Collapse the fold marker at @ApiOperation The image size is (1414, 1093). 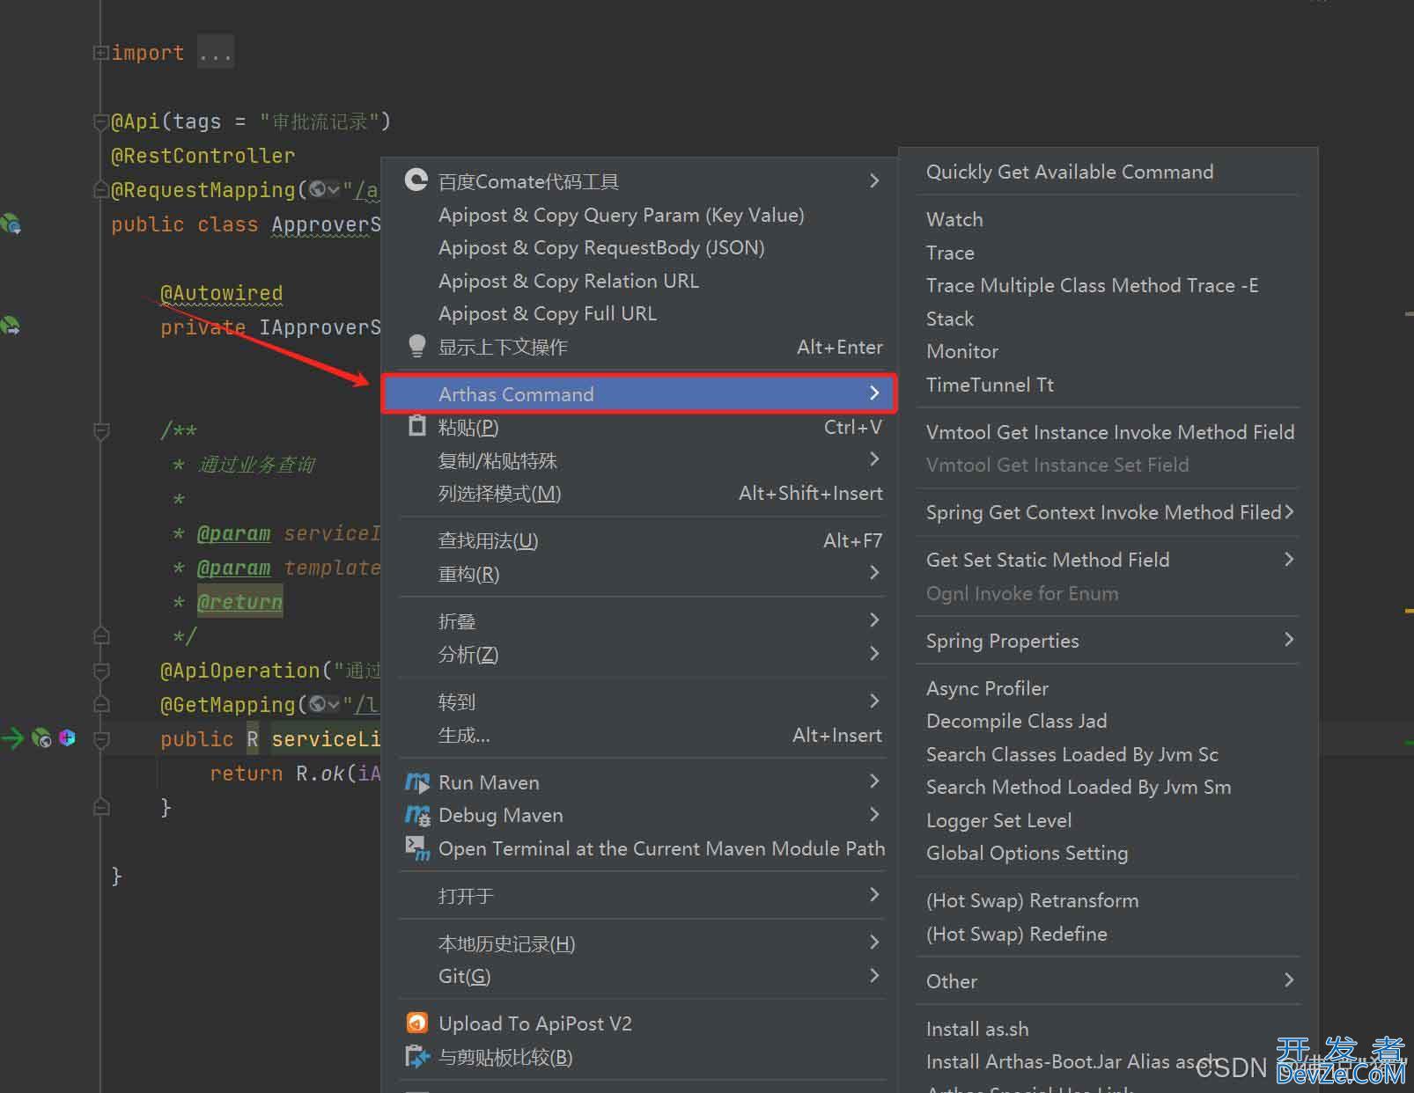(x=101, y=671)
